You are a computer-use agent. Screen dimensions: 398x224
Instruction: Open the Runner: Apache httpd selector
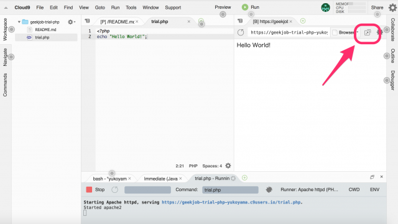[x=309, y=189]
